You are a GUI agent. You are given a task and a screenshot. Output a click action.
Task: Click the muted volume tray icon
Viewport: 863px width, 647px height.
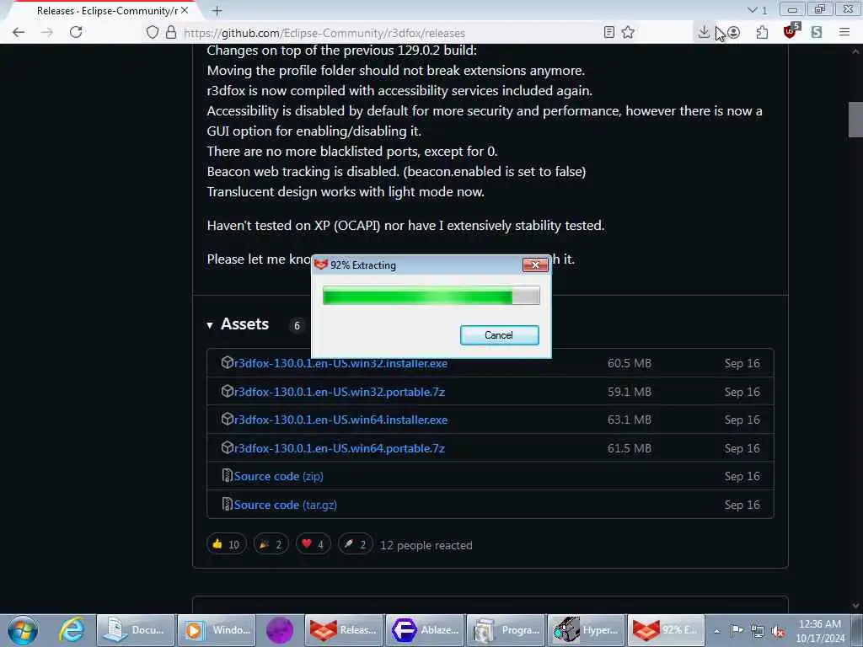point(778,631)
